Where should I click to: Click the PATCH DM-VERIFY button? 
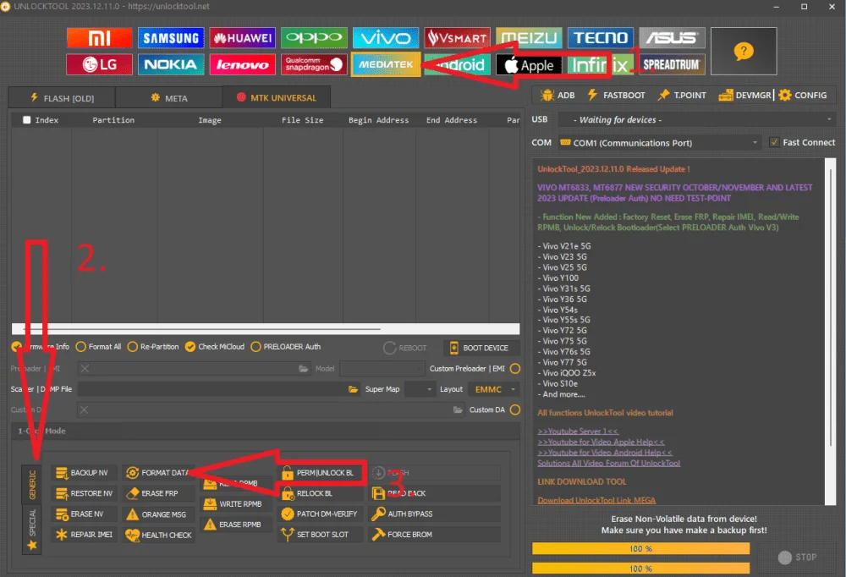click(x=320, y=514)
